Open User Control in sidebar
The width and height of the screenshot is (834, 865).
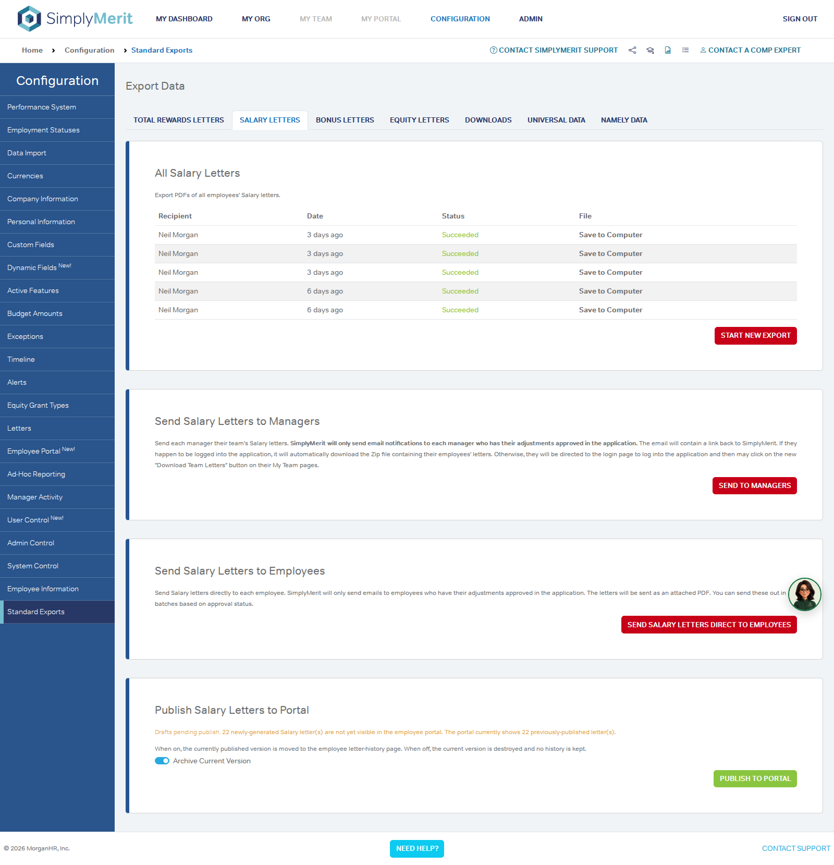coord(57,520)
